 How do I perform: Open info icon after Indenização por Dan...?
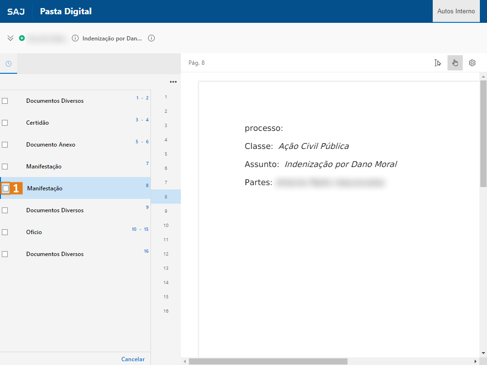click(151, 38)
